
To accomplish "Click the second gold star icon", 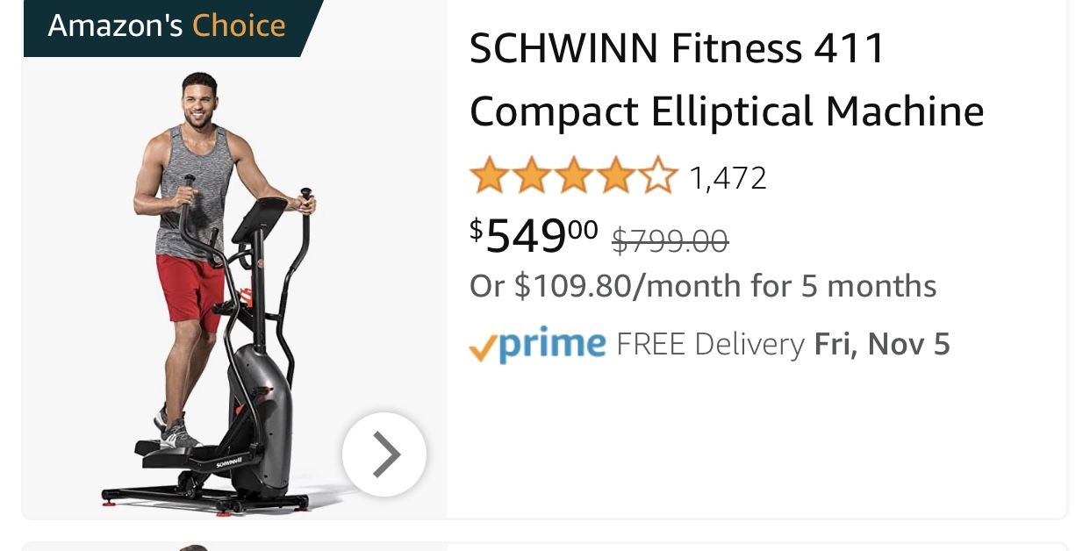I will (533, 175).
